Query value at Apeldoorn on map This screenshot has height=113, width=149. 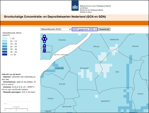click(x=105, y=101)
